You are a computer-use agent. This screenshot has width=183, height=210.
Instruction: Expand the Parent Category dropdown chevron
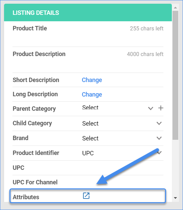[x=151, y=108]
